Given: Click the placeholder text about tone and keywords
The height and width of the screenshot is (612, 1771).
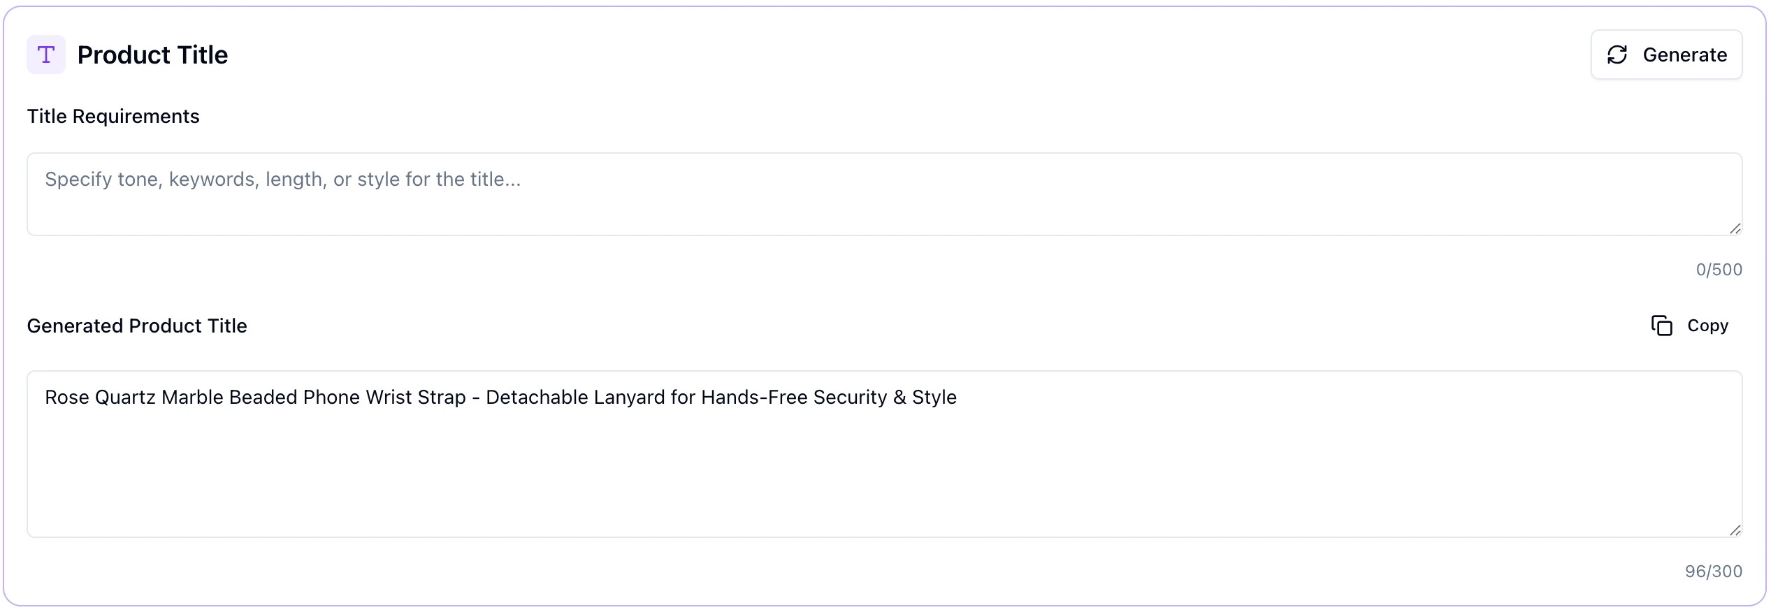Looking at the screenshot, I should [x=282, y=179].
